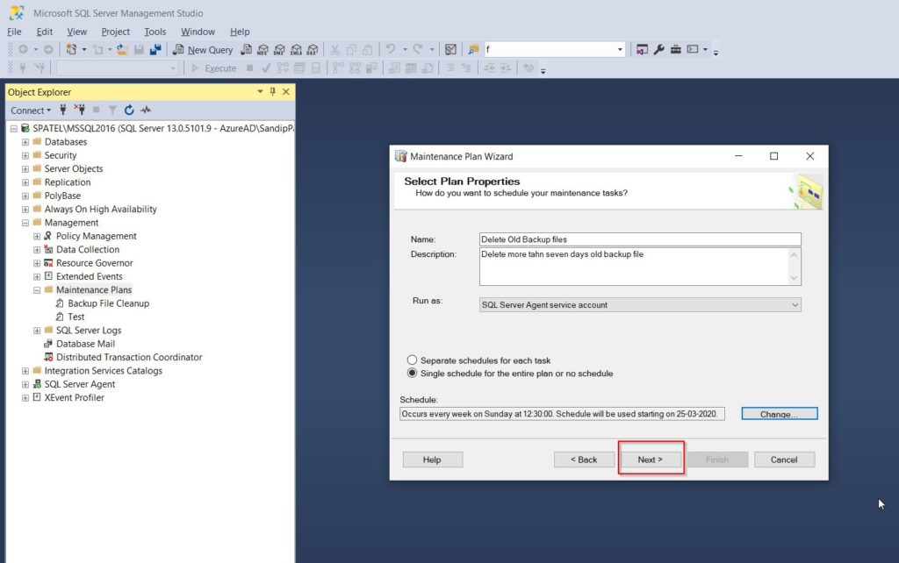
Task: Click the Filter funnel icon in Object Explorer
Action: [112, 110]
